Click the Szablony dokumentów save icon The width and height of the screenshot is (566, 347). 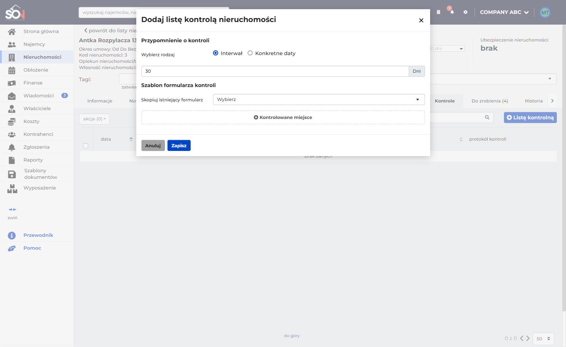click(x=12, y=174)
